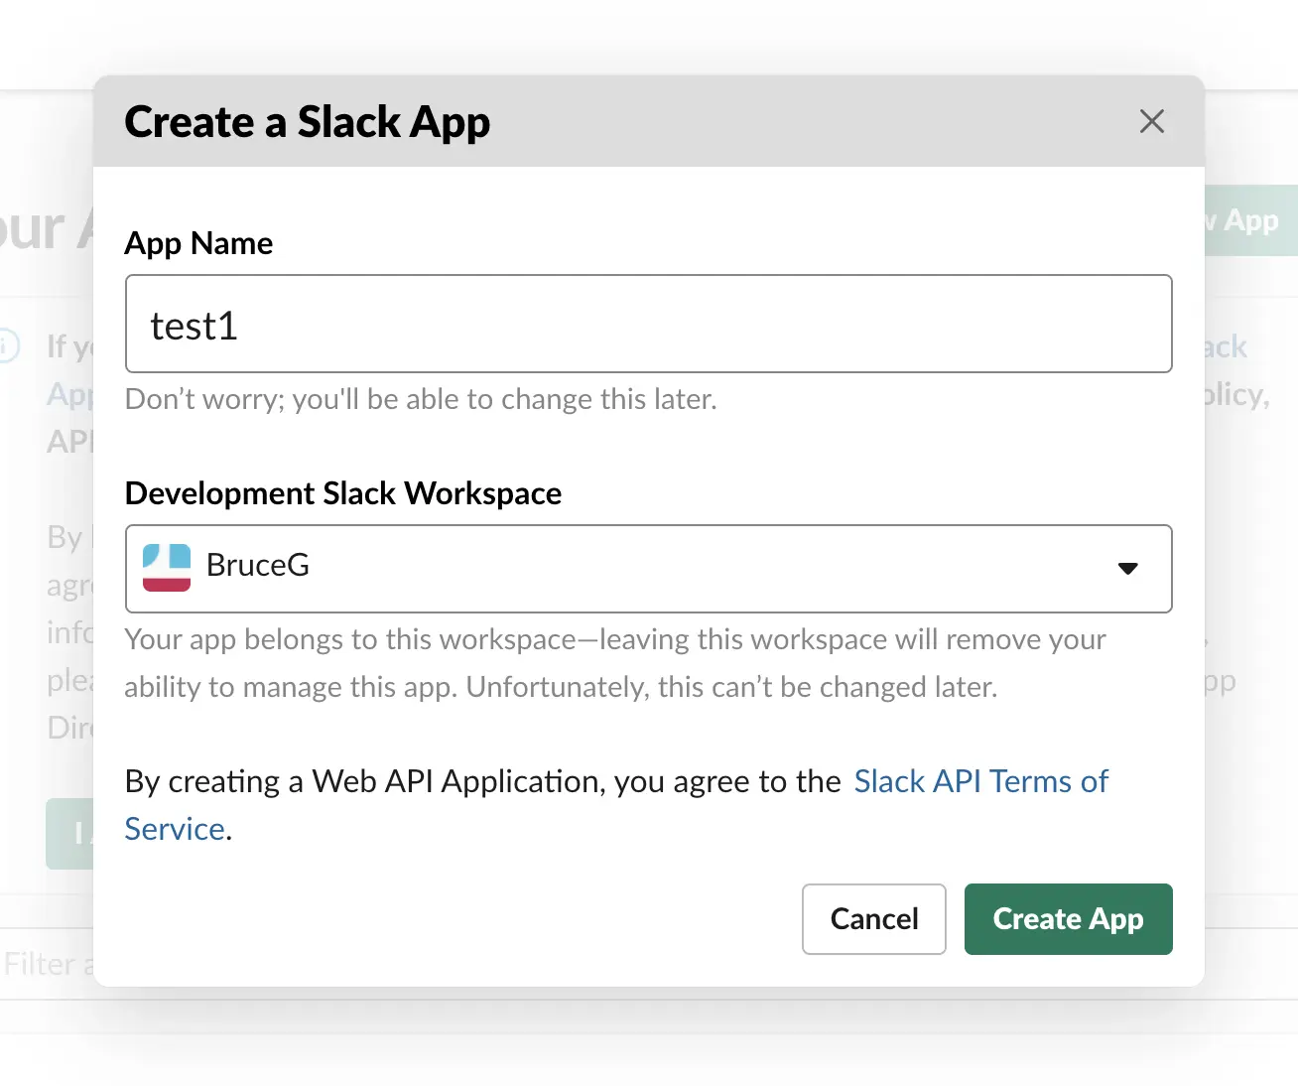This screenshot has height=1086, width=1298.
Task: Click the green button behind dialog's left edge
Action: point(69,834)
